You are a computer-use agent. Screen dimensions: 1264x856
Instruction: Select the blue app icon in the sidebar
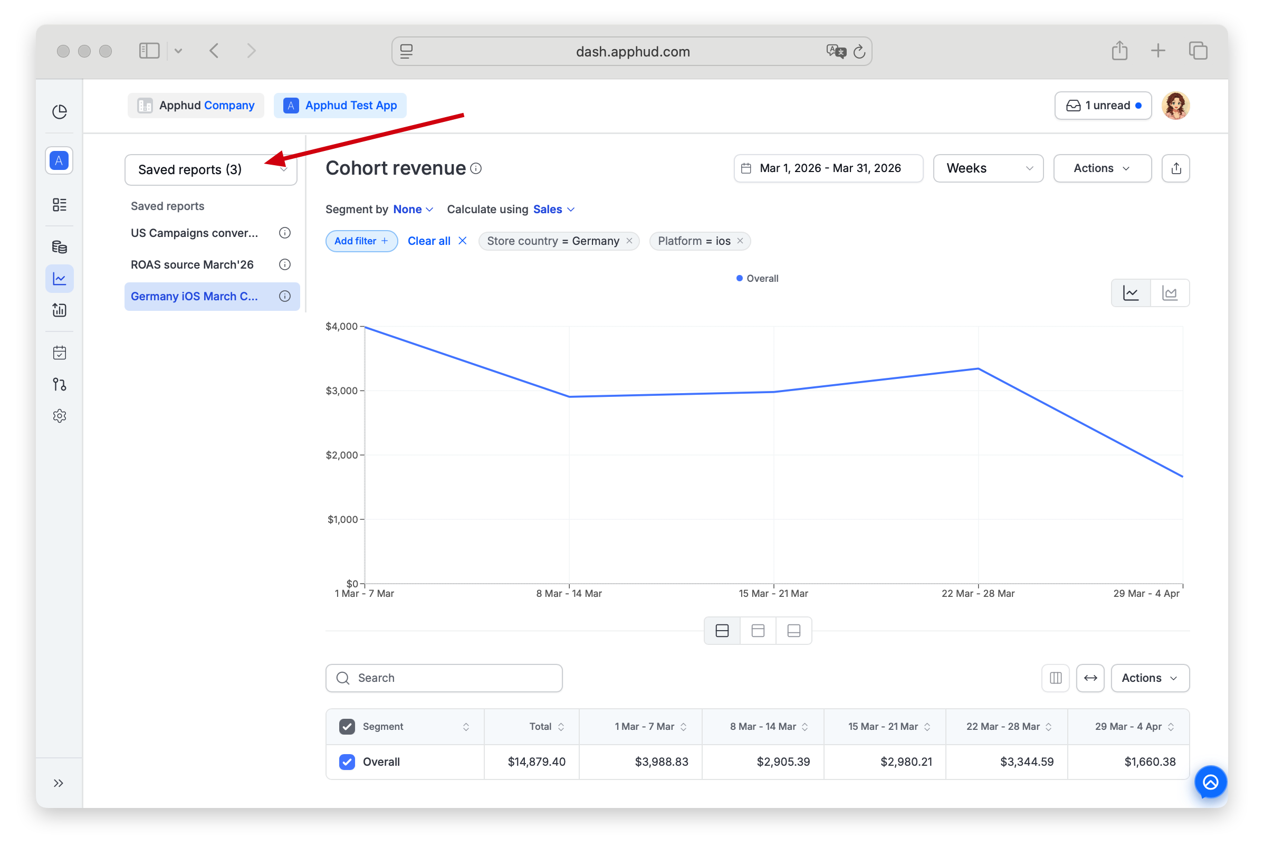pyautogui.click(x=59, y=160)
